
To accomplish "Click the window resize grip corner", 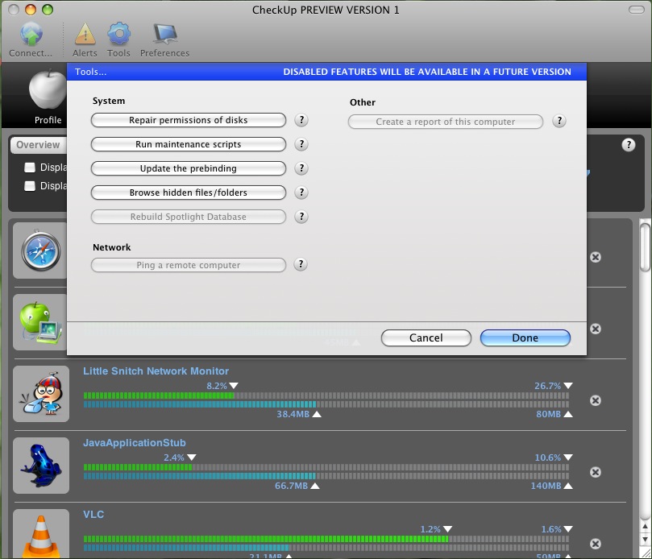I will point(646,553).
